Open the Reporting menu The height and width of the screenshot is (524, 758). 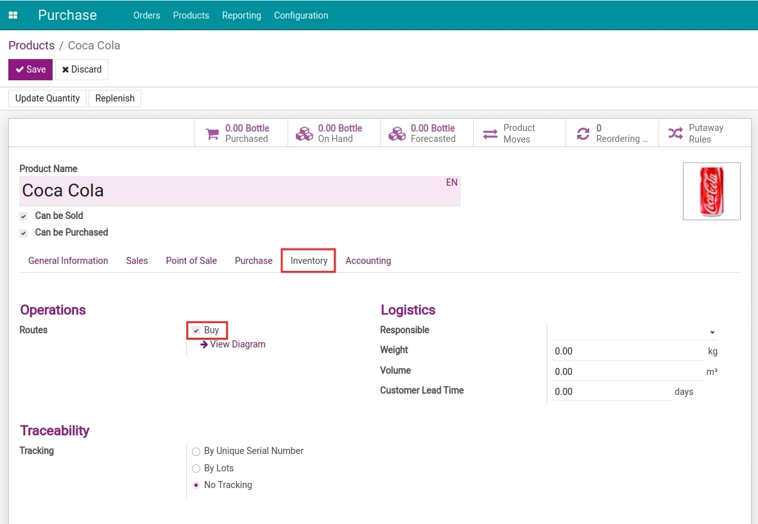(241, 15)
